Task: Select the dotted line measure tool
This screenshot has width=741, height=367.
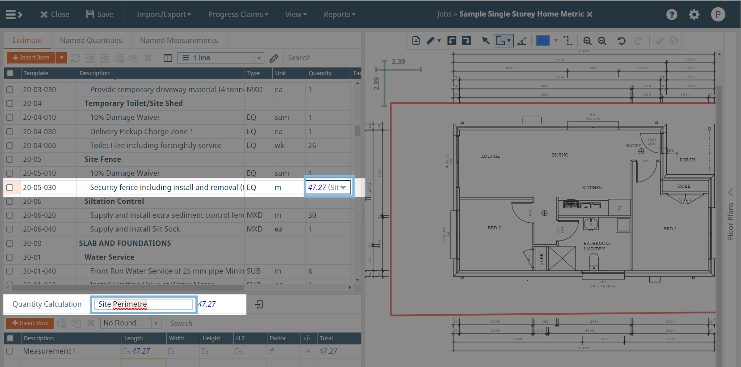Action: [x=568, y=41]
